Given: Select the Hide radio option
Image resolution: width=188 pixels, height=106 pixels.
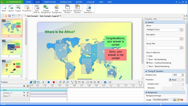Looking at the screenshot, I should pos(147,56).
